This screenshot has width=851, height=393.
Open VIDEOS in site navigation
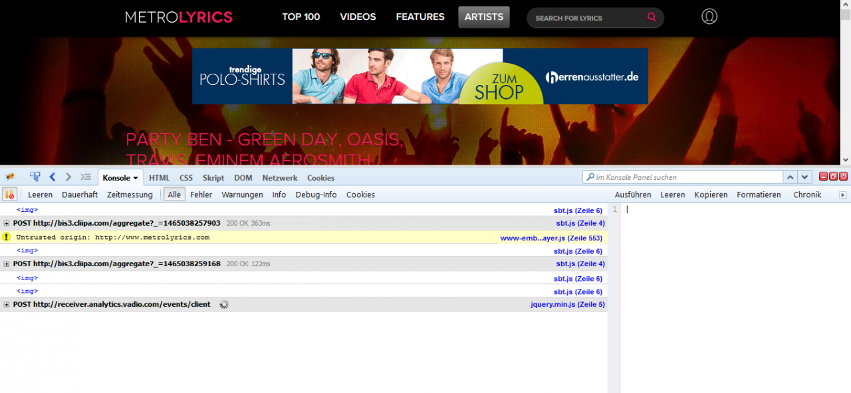pos(358,17)
